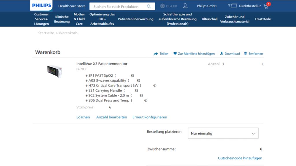The image size is (296, 166).
Task: Click Anzahl bearbeiten link
Action: pos(112,117)
